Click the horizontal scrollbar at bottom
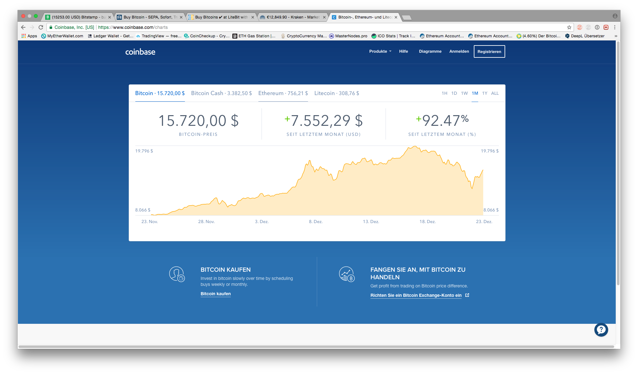Image resolution: width=638 pixels, height=374 pixels. point(316,347)
